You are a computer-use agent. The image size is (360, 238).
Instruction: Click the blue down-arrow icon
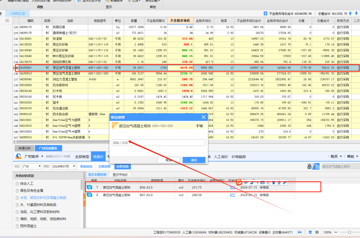tap(356, 13)
